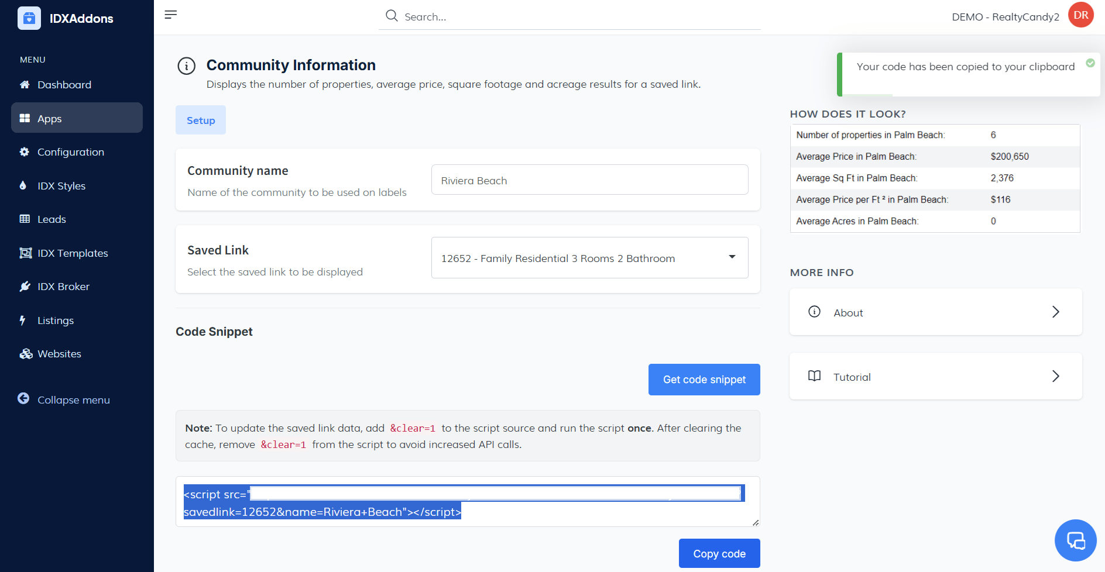
Task: Click the Apps grid icon
Action: pyautogui.click(x=25, y=118)
